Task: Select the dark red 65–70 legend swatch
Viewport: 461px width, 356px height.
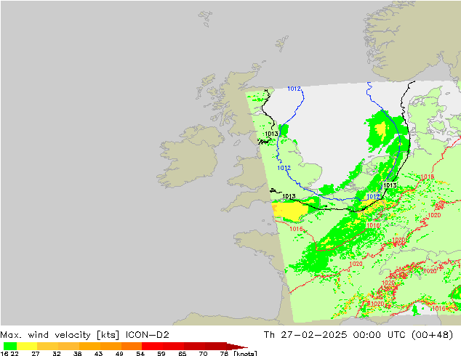Action: pos(195,346)
